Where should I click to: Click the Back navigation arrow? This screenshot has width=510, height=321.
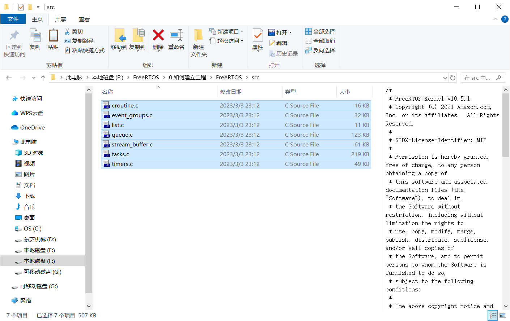click(9, 78)
